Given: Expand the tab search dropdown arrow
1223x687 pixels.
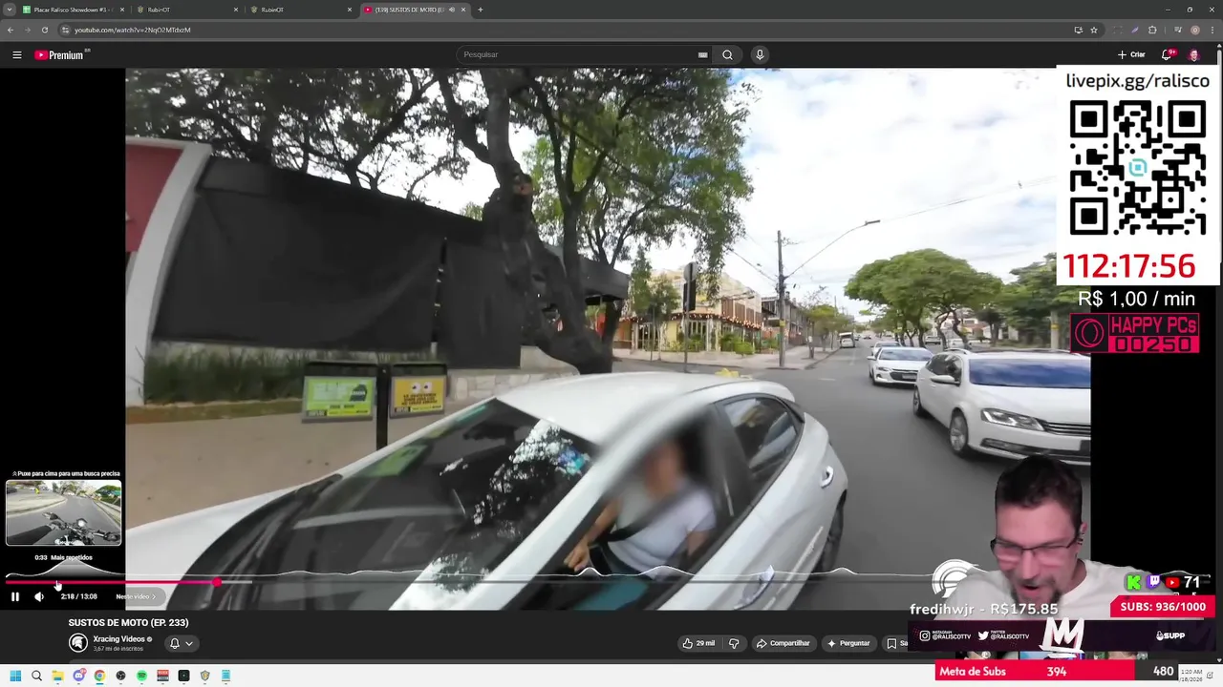Looking at the screenshot, I should tap(9, 10).
